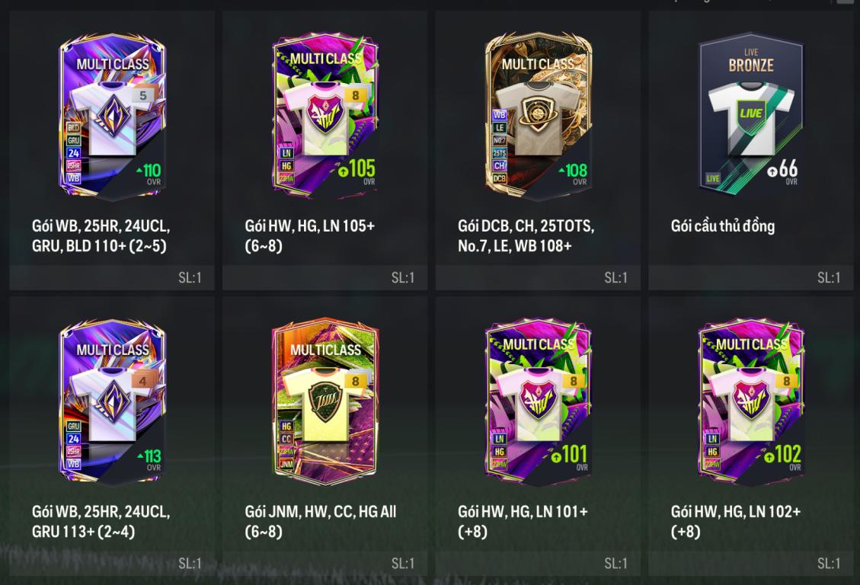Image resolution: width=860 pixels, height=585 pixels.
Task: Click the "Gói JNM, HW, CC, HG All" title
Action: pos(320,512)
